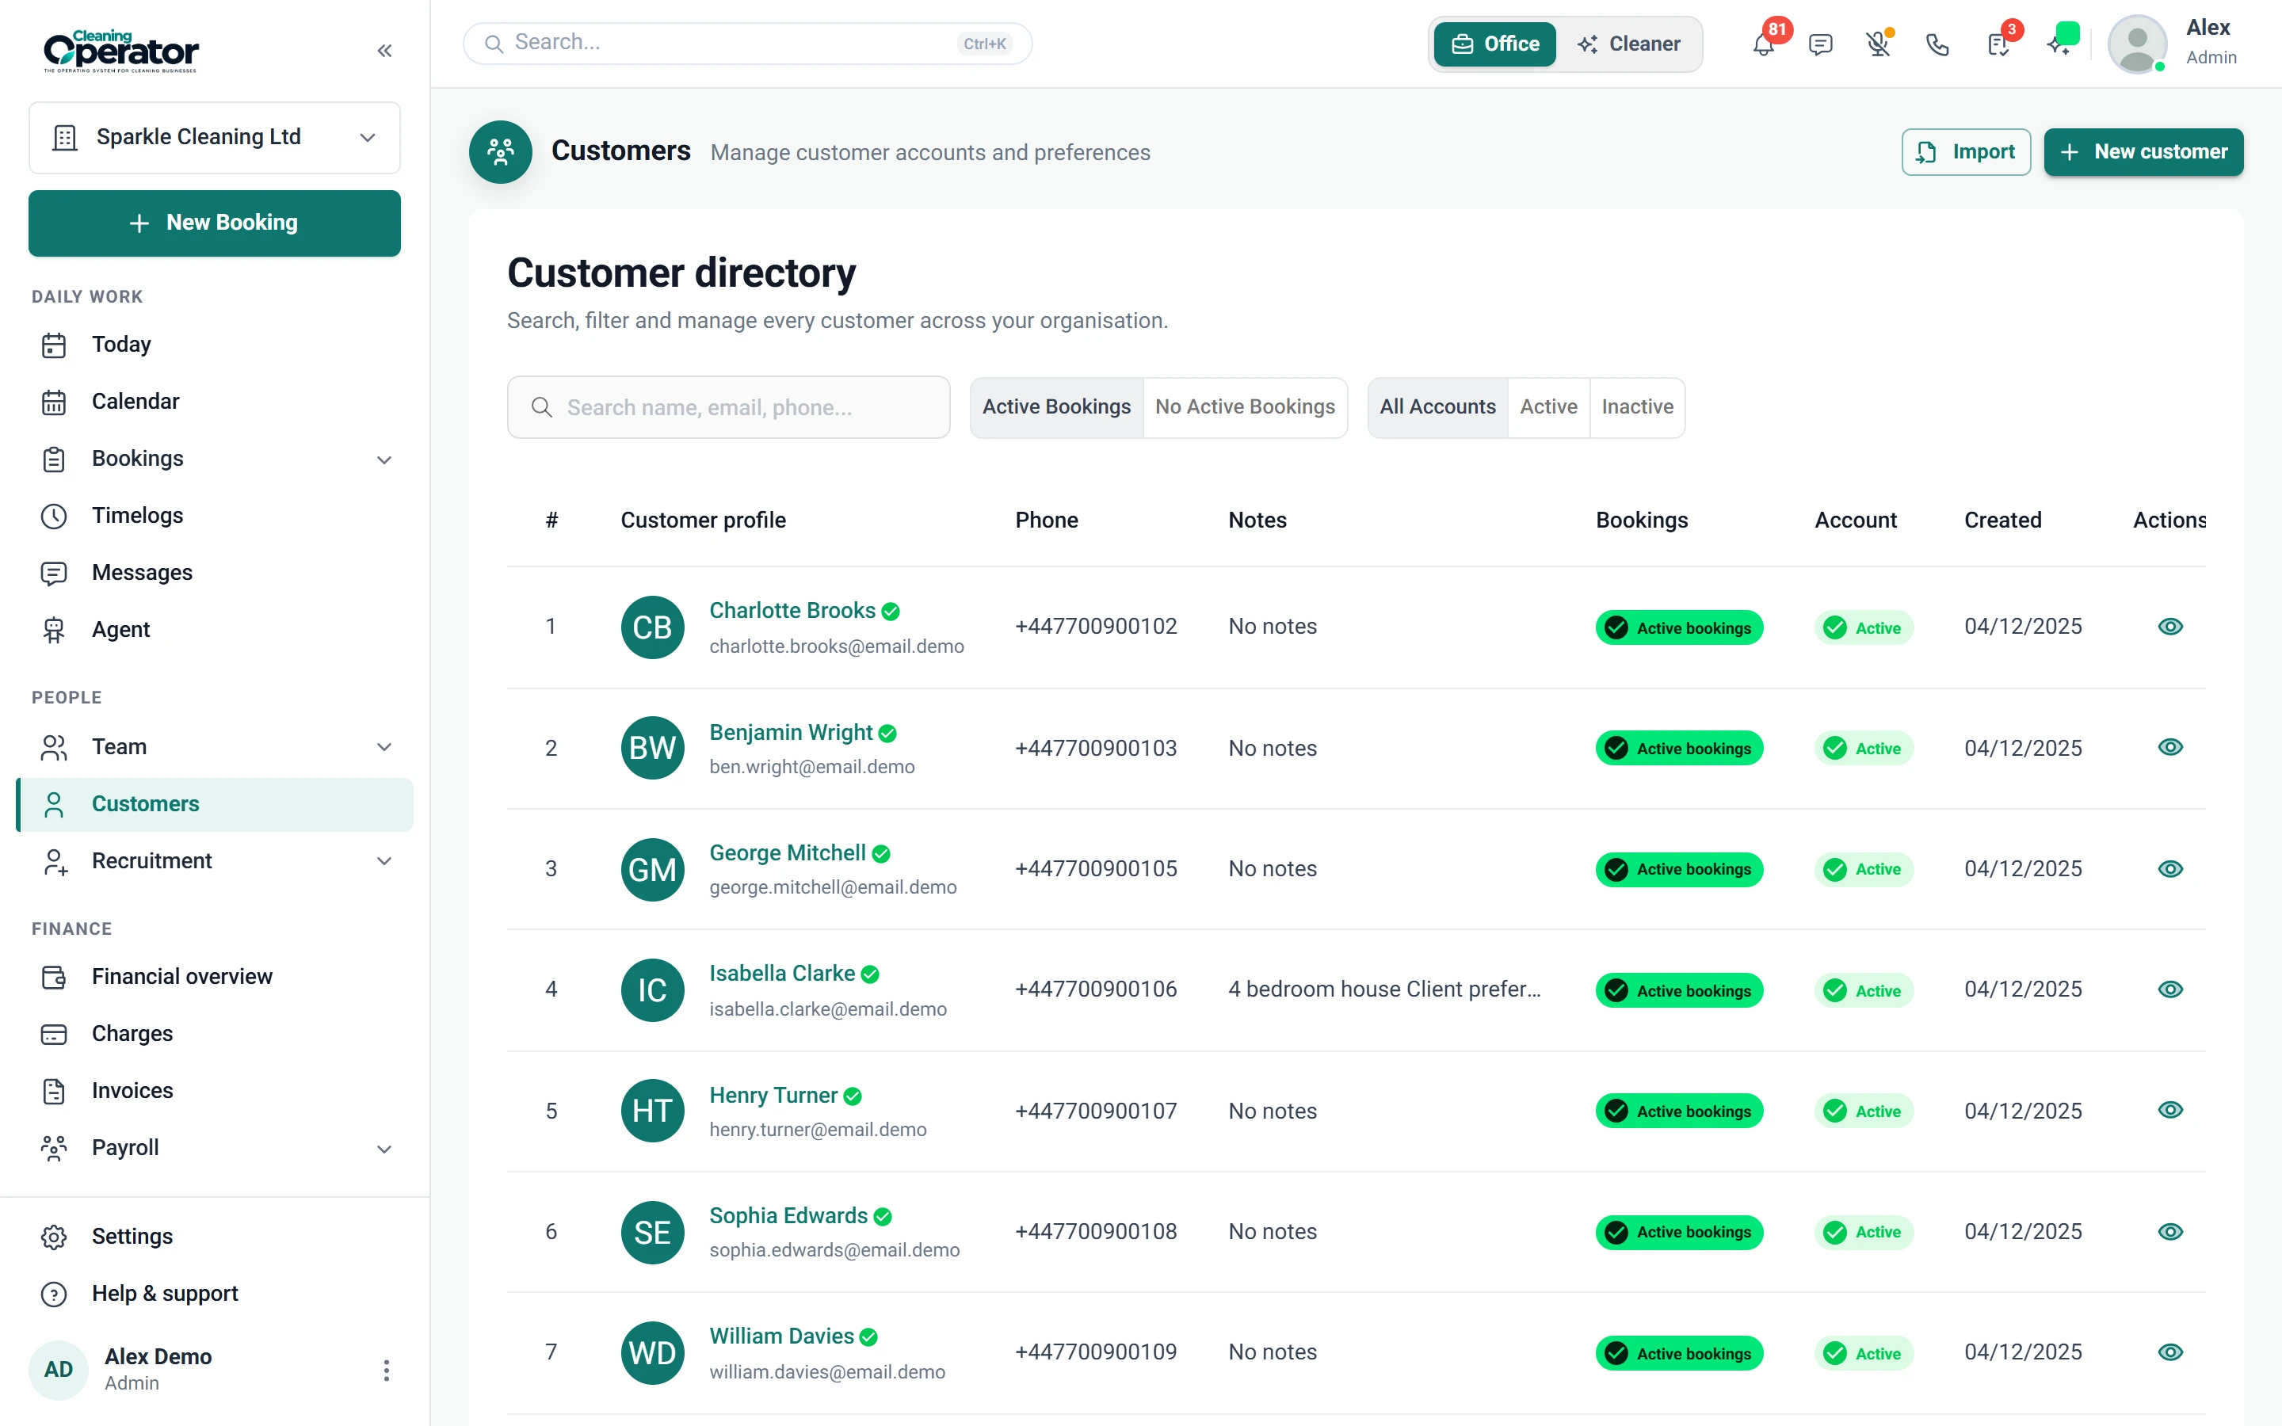The image size is (2282, 1426).
Task: Open Alex Demo's three-dot menu
Action: [386, 1371]
